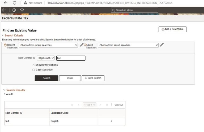The image size is (204, 132).
Task: Open the 'begins with' operator dropdown
Action: coord(45,58)
